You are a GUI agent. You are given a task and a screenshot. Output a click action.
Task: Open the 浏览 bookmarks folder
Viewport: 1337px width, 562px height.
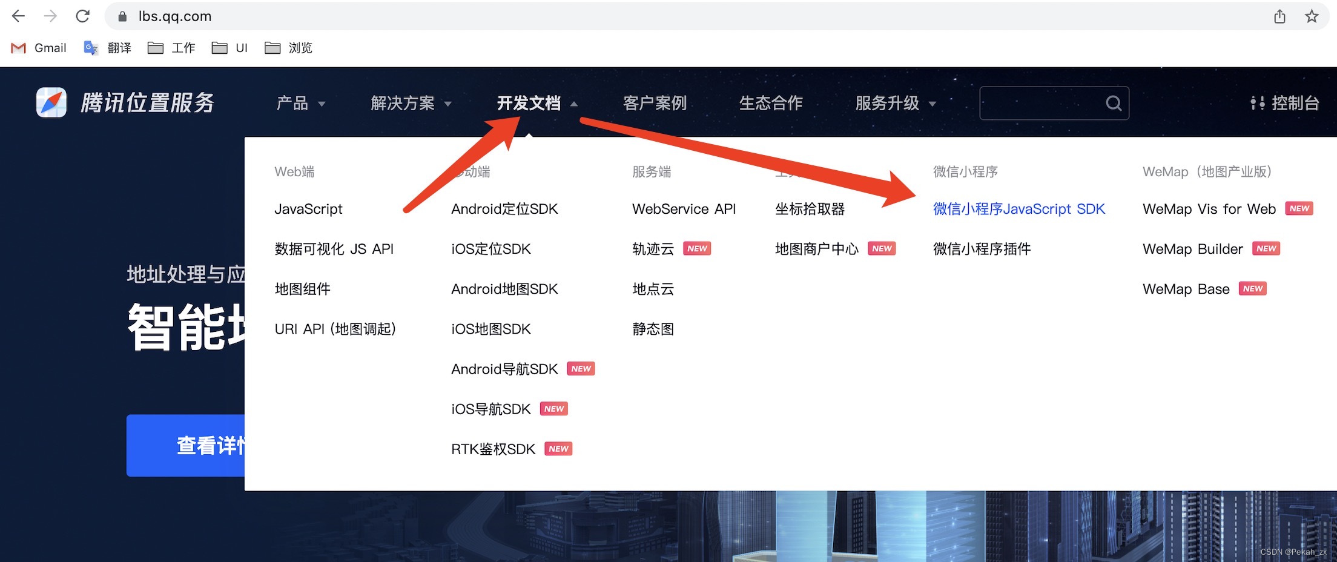coord(288,48)
